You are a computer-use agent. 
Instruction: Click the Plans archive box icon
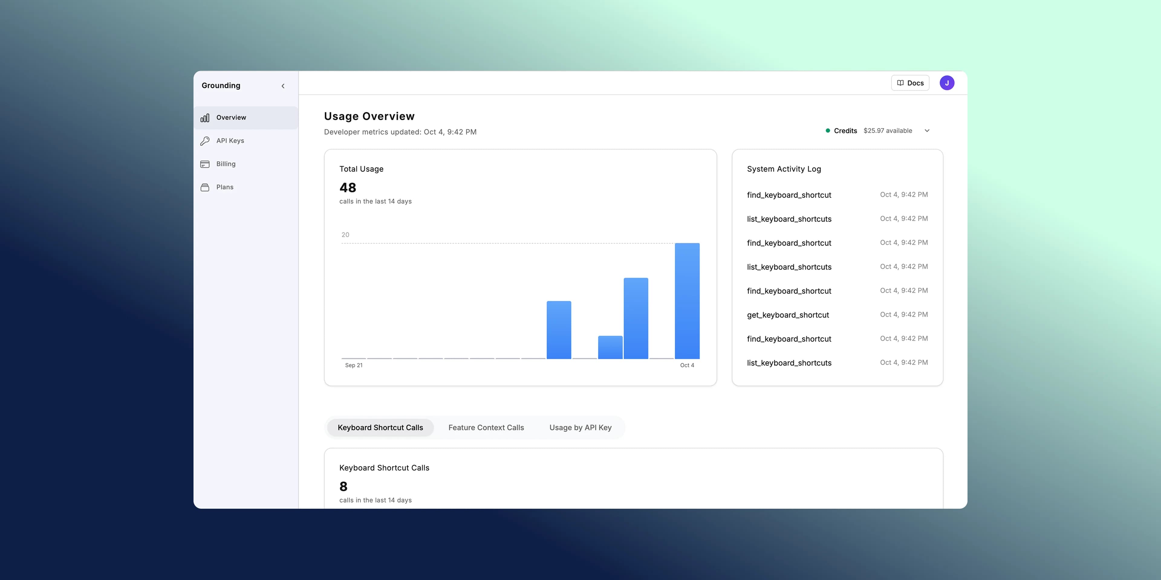[205, 187]
